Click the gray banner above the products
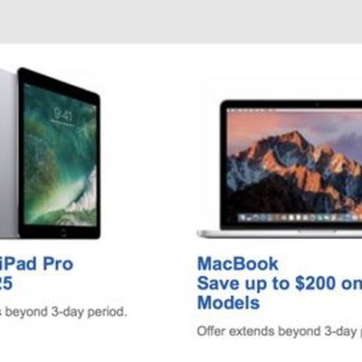362x362 pixels. 181,22
